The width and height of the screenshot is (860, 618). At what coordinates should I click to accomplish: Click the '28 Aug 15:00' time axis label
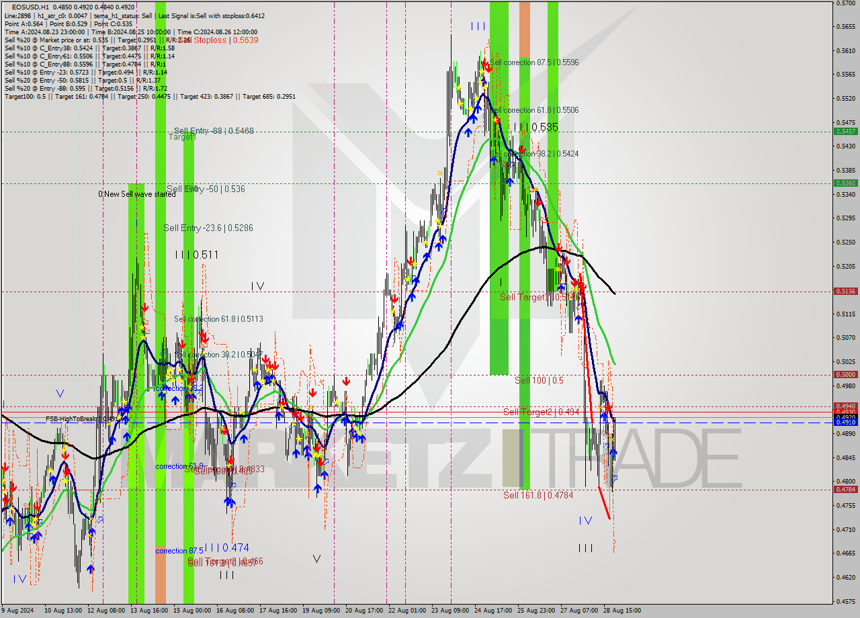tap(622, 611)
